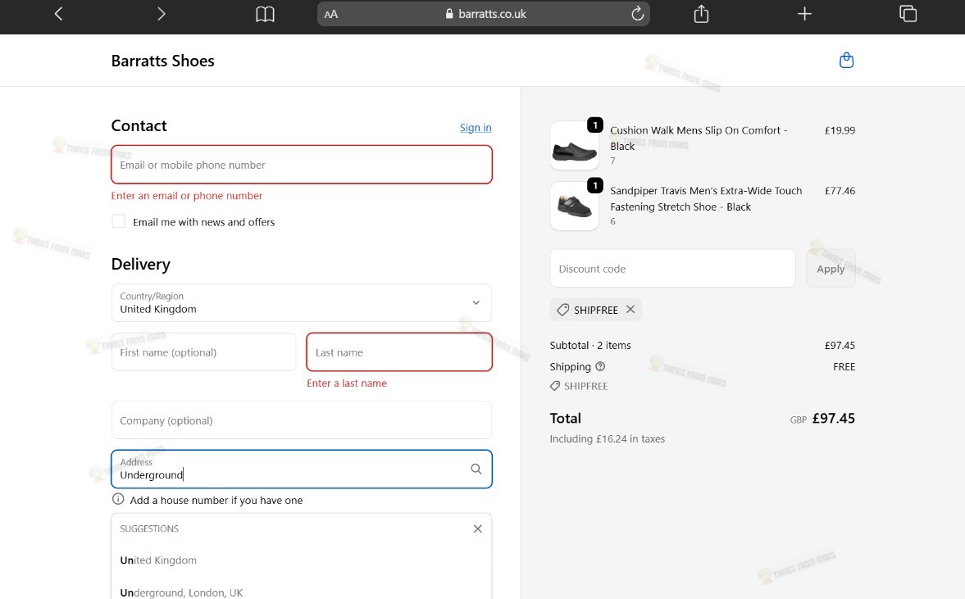Open the bookmarks book icon
The image size is (965, 599).
click(266, 14)
